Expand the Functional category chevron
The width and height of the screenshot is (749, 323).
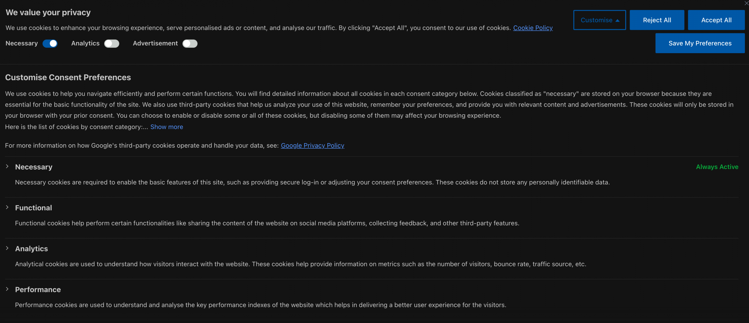(7, 207)
